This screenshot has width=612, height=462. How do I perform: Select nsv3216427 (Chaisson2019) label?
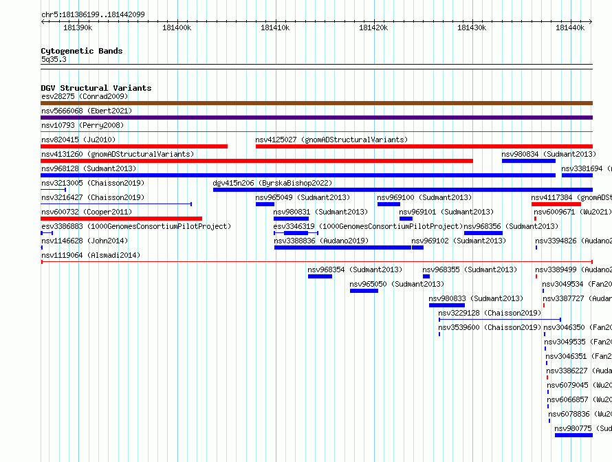pyautogui.click(x=93, y=197)
